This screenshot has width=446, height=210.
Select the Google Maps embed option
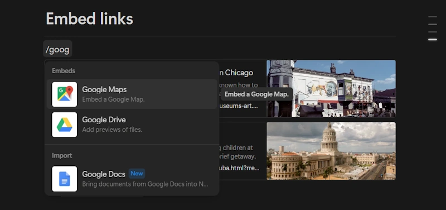pyautogui.click(x=132, y=94)
